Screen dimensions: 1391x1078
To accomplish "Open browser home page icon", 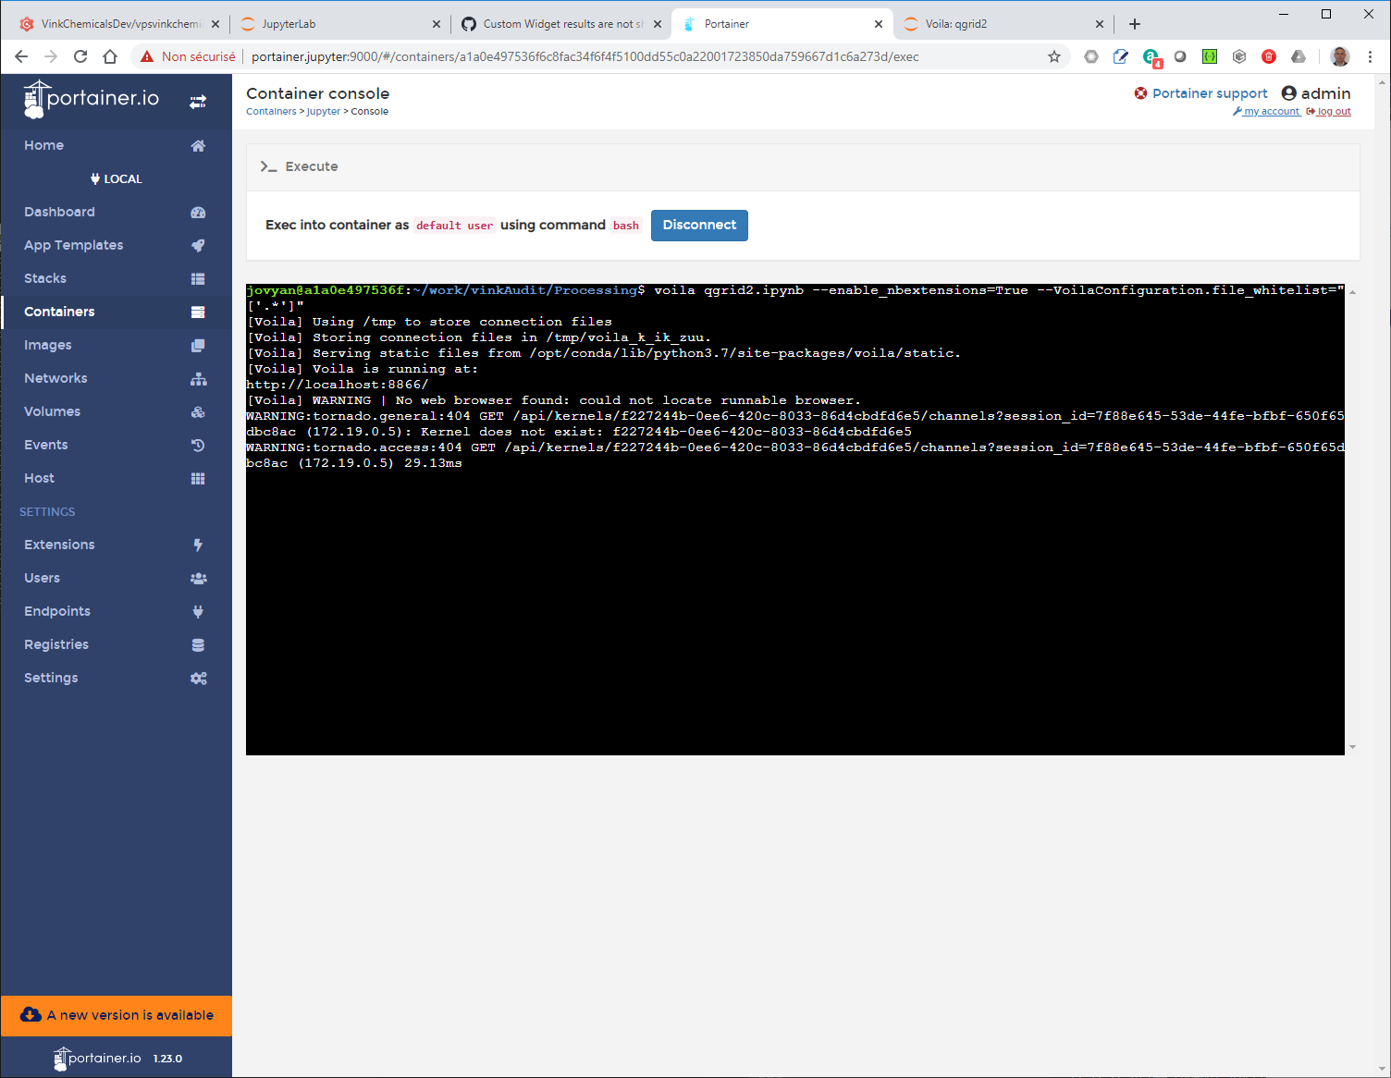I will (110, 56).
